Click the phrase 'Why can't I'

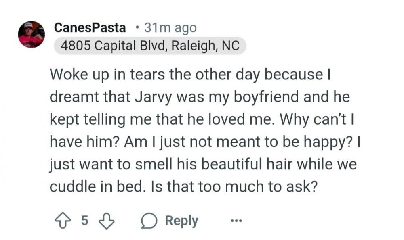coord(328,119)
